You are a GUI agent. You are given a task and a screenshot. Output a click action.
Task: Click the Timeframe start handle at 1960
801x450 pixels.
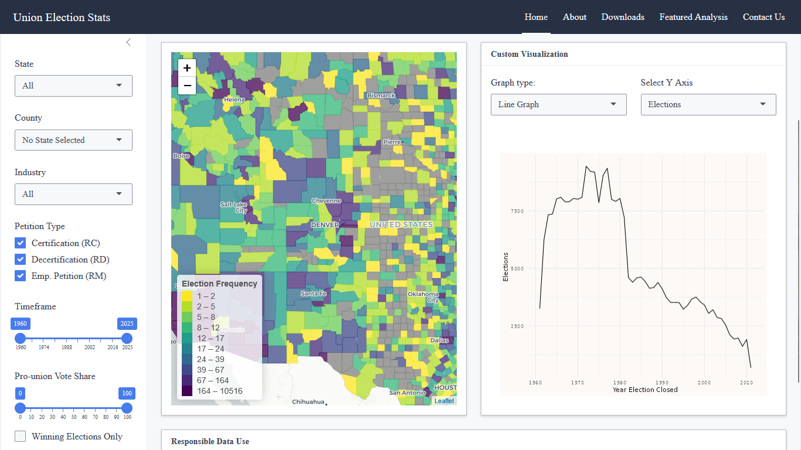tap(21, 339)
